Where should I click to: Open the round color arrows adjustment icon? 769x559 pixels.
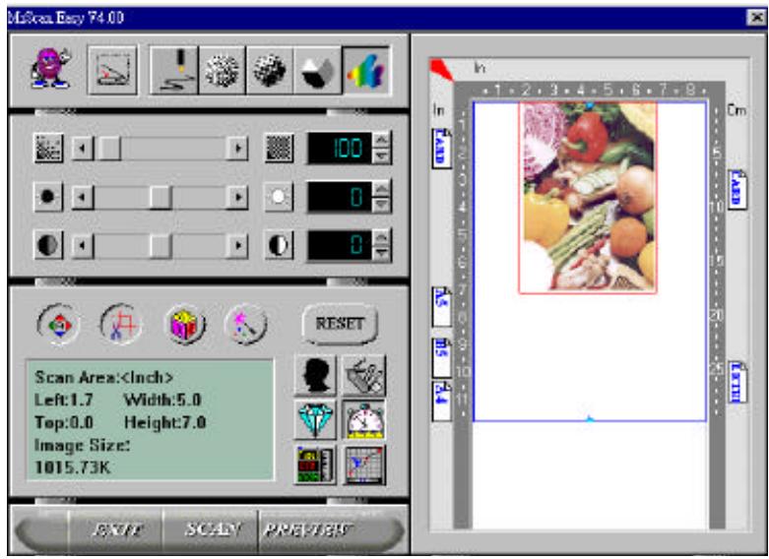click(58, 324)
